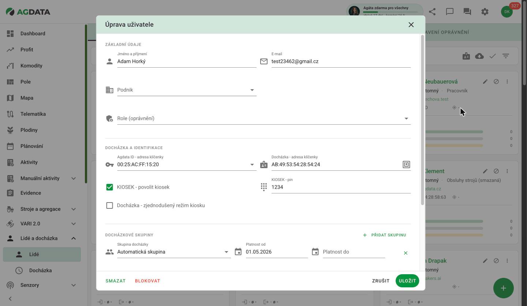Open more options on Drapak card
527x306 pixels.
(507, 261)
